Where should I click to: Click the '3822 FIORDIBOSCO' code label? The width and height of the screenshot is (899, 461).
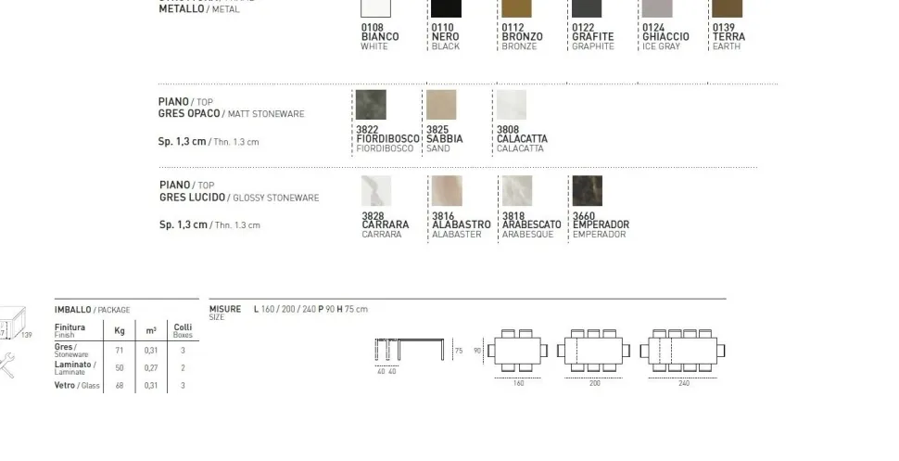[x=388, y=134]
